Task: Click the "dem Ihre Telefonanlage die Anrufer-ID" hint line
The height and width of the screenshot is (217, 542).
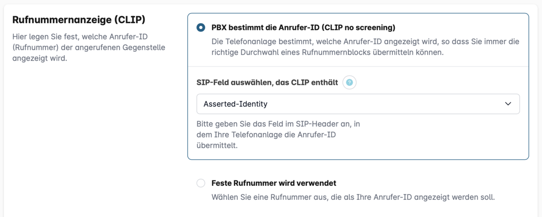Action: (266, 135)
